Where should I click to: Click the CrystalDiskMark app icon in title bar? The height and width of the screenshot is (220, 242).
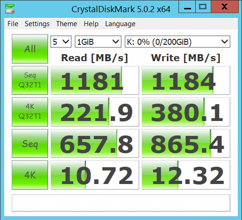(10, 9)
